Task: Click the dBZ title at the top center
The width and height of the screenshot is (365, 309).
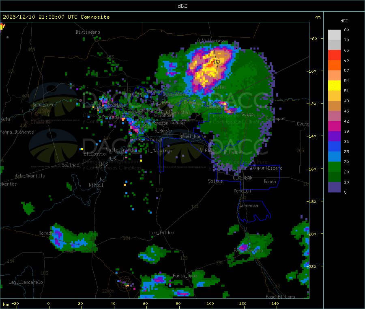Action: pos(182,6)
